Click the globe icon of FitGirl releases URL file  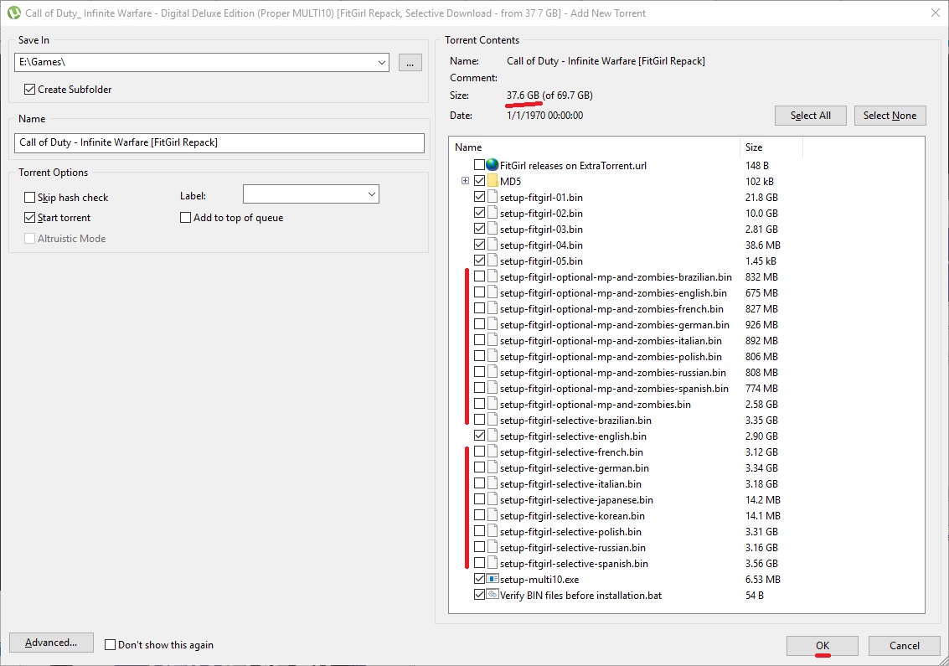pyautogui.click(x=492, y=165)
